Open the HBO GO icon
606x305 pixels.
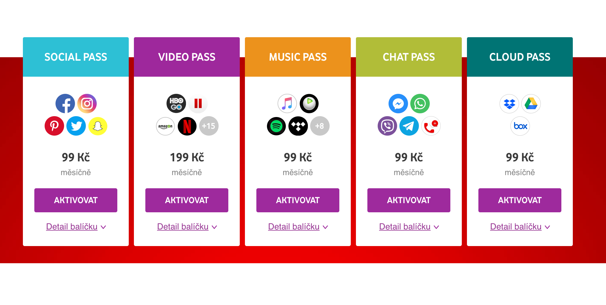click(x=176, y=104)
